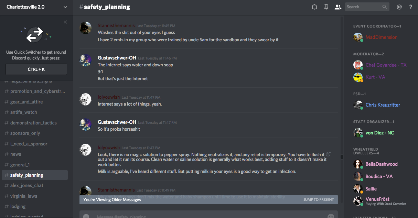The width and height of the screenshot is (418, 218).
Task: Open the demonstration_tactics channel
Action: pos(33,123)
